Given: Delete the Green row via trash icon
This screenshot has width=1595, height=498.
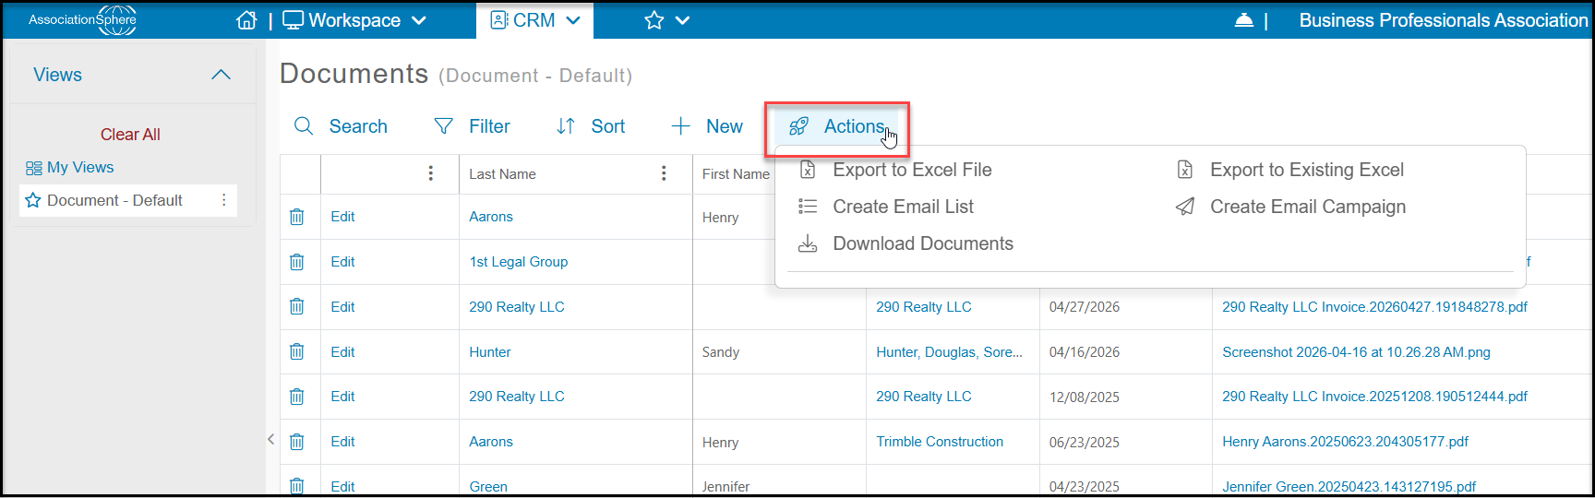Looking at the screenshot, I should [x=297, y=485].
